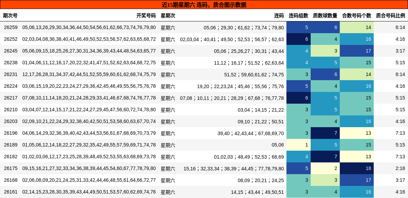Click the winning numbers for period 26196
This screenshot has width=408, height=198.
pos(89,133)
